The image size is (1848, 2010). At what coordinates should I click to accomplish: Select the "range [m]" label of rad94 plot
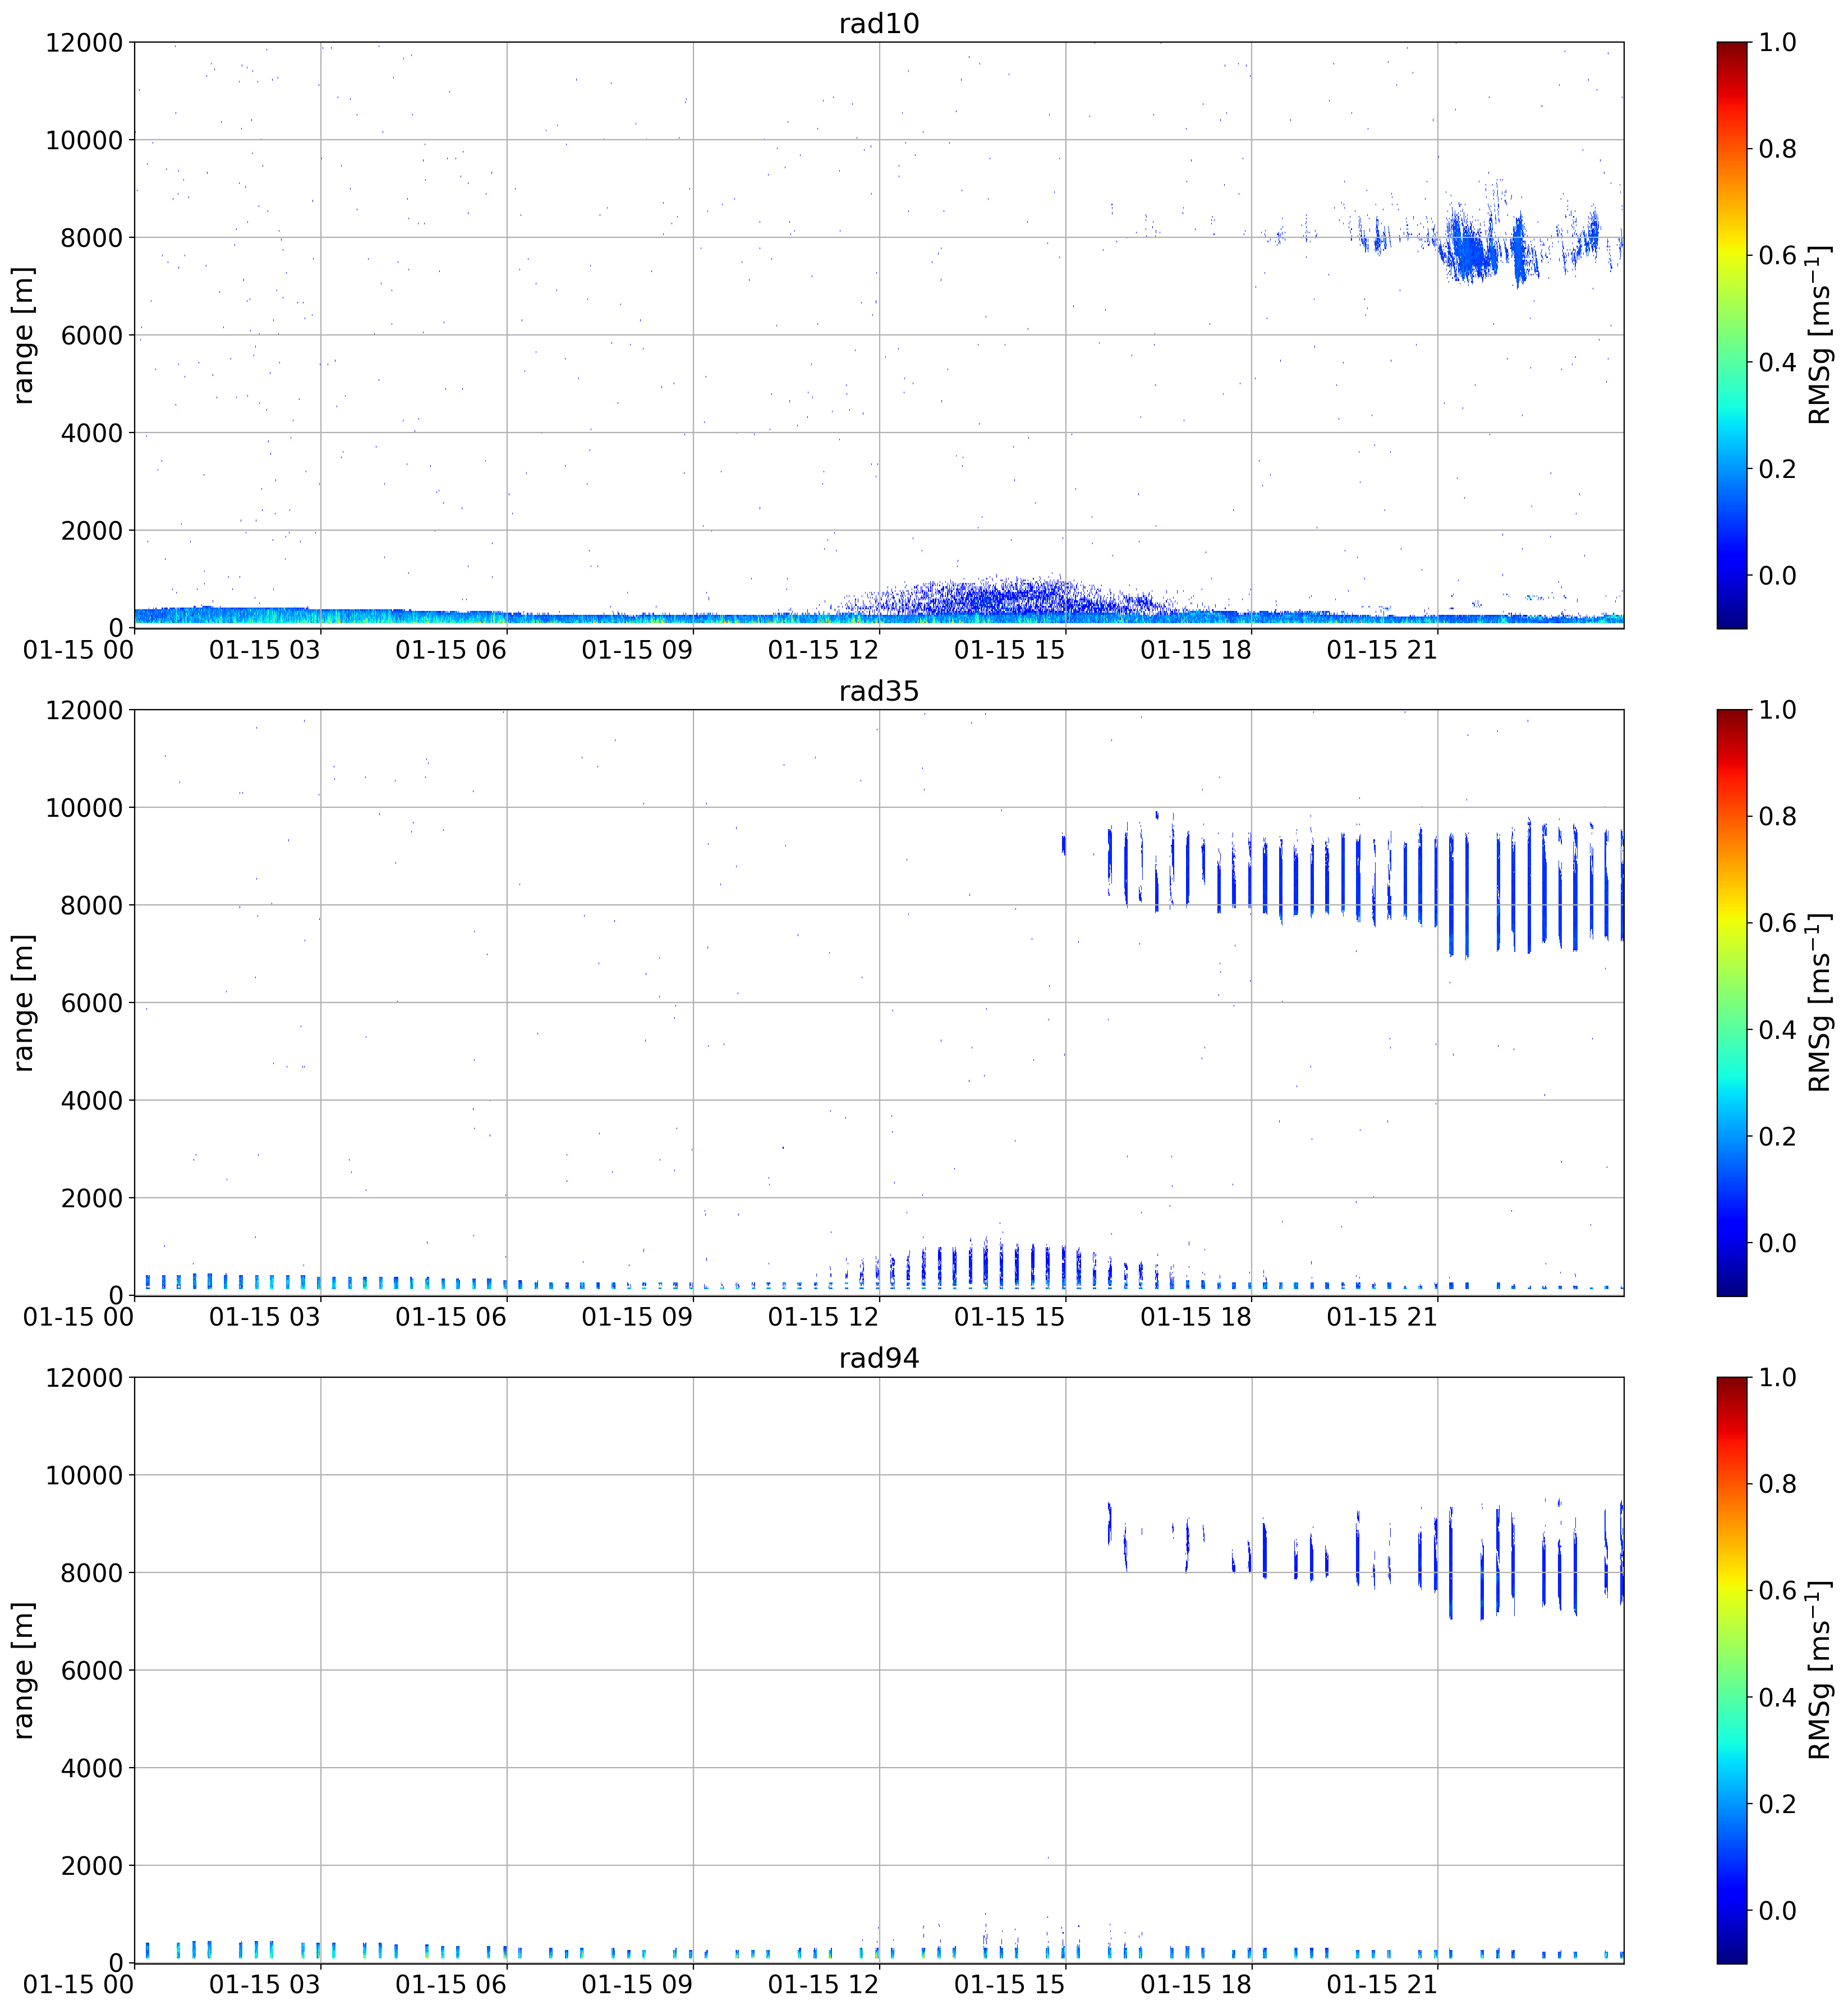coord(23,1670)
